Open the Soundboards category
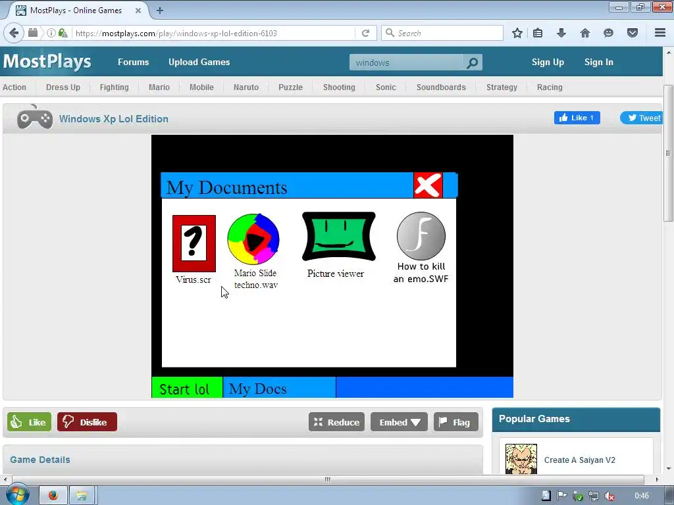This screenshot has width=674, height=505. tap(441, 87)
